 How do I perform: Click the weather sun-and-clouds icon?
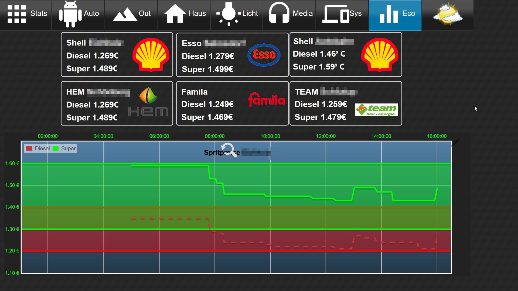[x=448, y=14]
